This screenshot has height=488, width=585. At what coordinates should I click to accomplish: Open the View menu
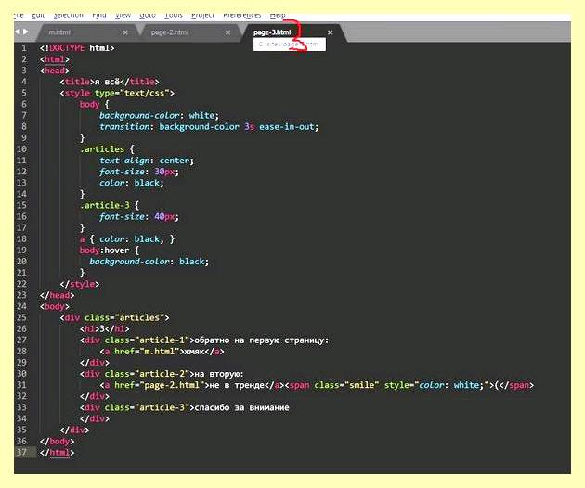pyautogui.click(x=123, y=15)
